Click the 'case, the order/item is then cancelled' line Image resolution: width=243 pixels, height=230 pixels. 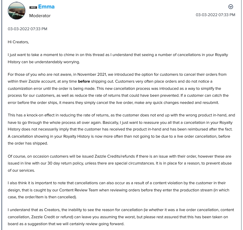coord(42,197)
